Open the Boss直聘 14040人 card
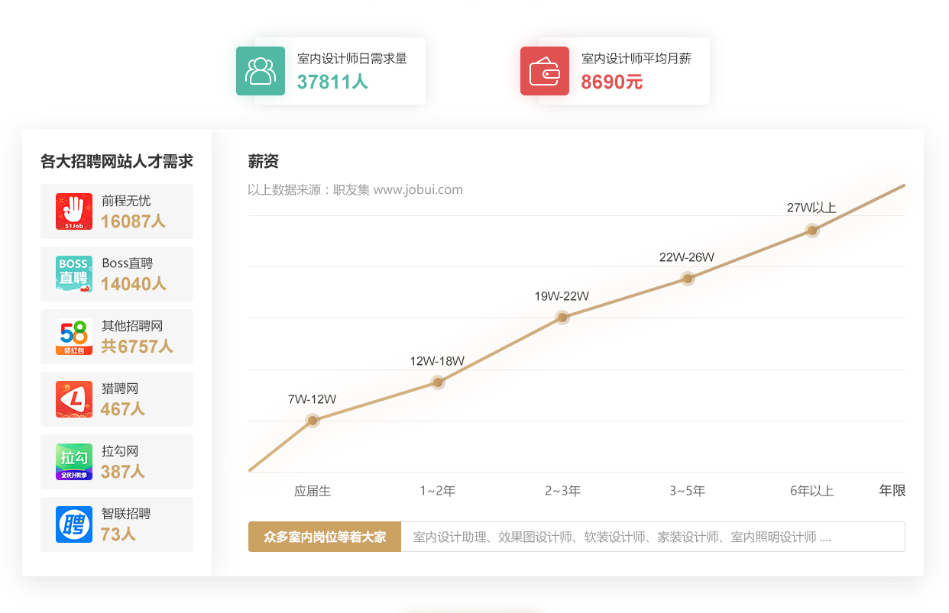This screenshot has height=613, width=949. [117, 274]
